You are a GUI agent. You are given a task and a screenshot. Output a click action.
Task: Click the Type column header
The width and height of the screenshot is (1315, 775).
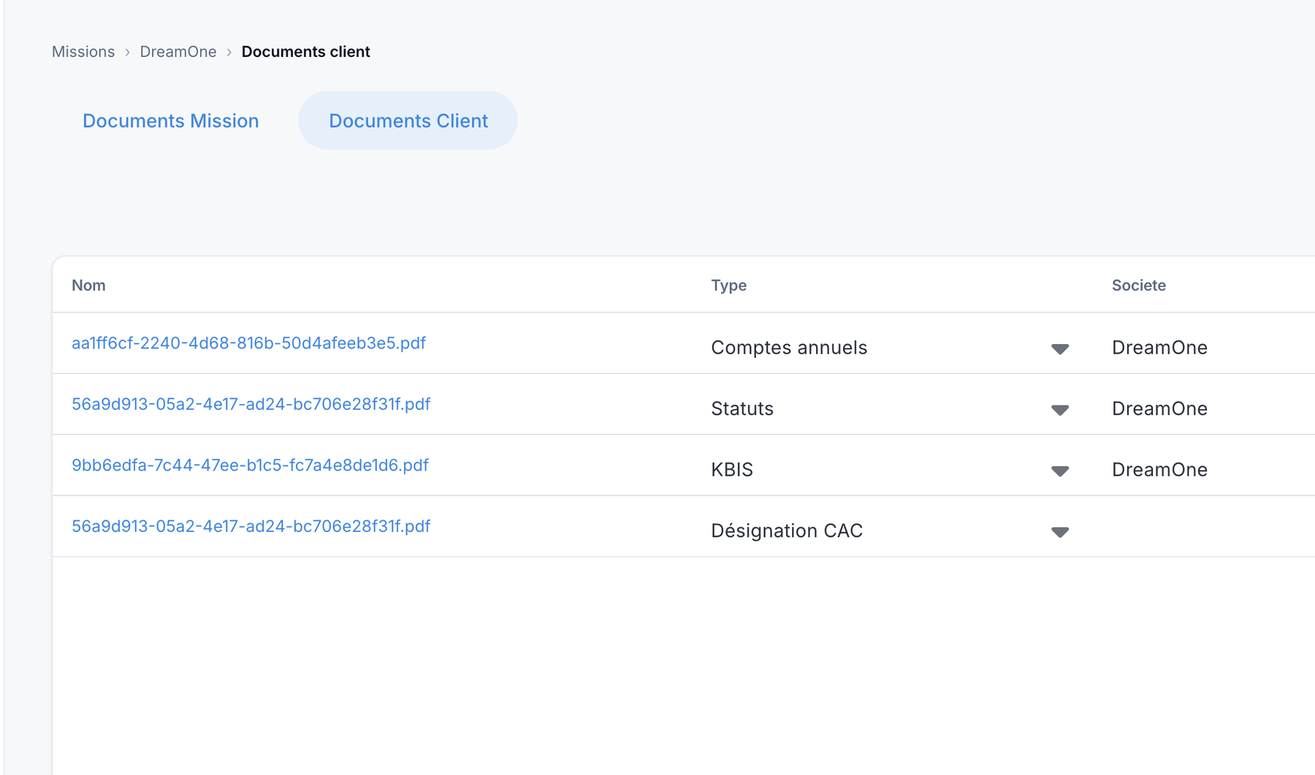[728, 286]
